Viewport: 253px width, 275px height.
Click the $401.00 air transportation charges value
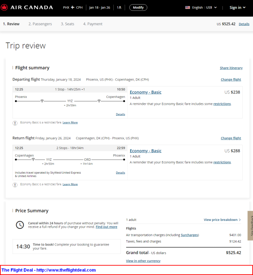pyautogui.click(x=235, y=235)
